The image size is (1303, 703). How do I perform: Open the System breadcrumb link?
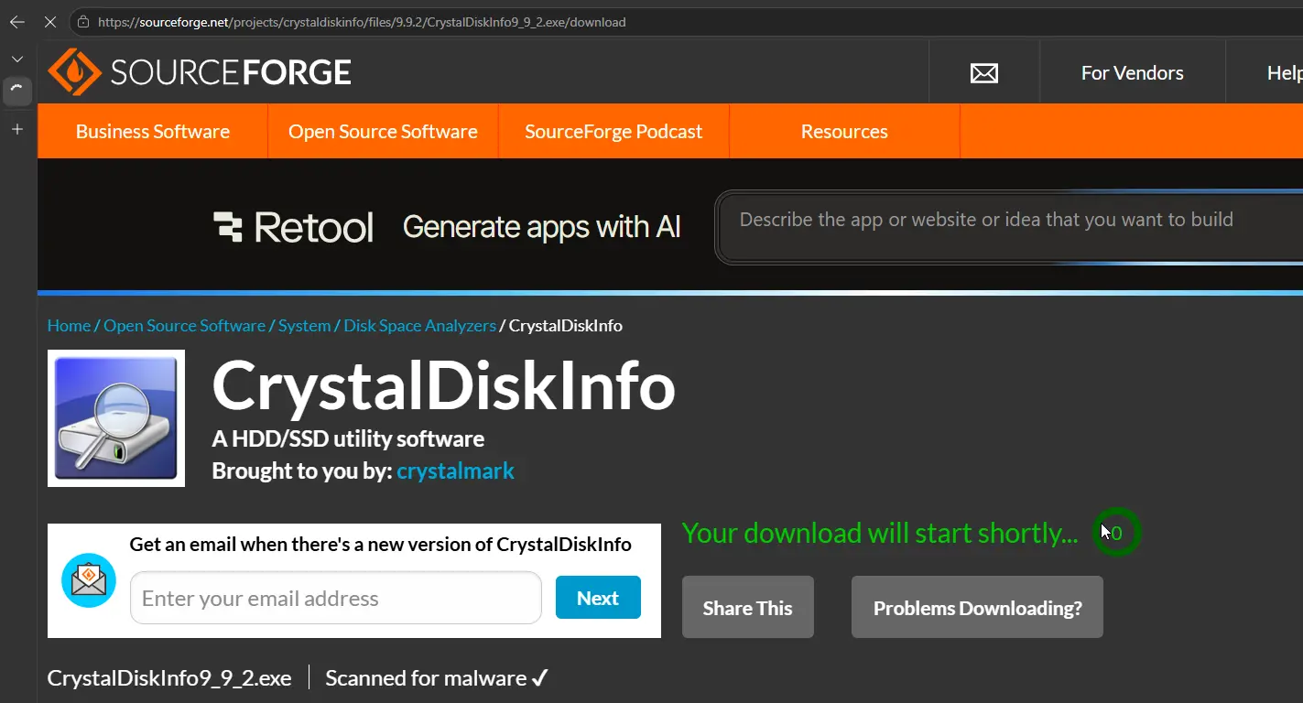coord(305,326)
